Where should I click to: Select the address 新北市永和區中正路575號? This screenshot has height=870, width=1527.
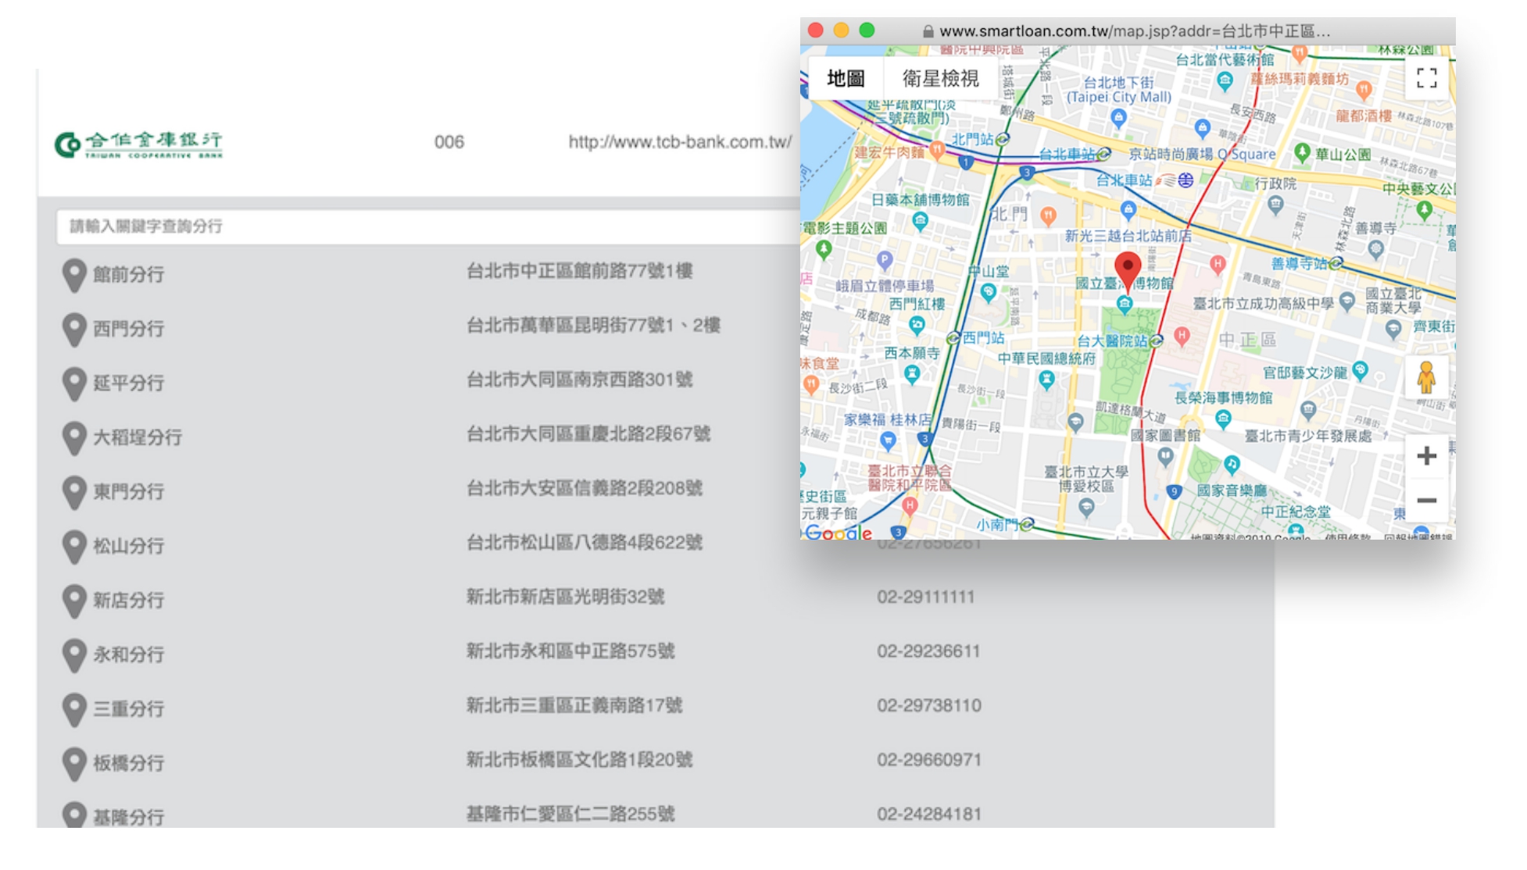tap(570, 651)
